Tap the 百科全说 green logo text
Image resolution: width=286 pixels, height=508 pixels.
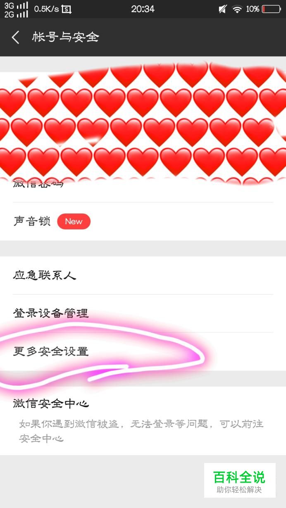coord(239,477)
